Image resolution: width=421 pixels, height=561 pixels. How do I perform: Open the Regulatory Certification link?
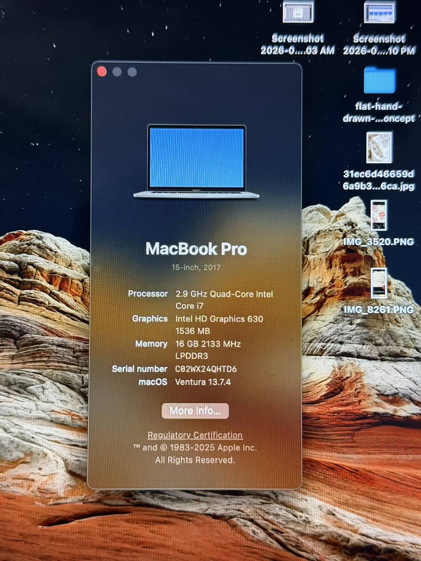(x=195, y=435)
